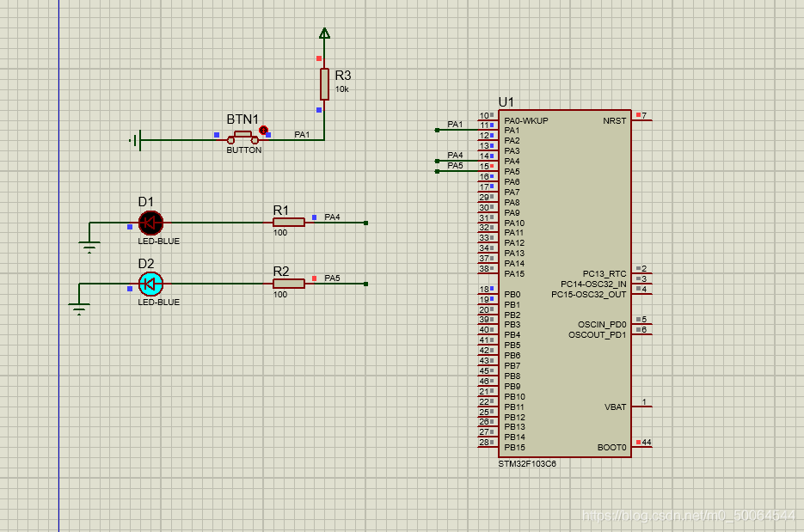Select resistor R1 body
This screenshot has height=532, width=804.
click(x=289, y=223)
